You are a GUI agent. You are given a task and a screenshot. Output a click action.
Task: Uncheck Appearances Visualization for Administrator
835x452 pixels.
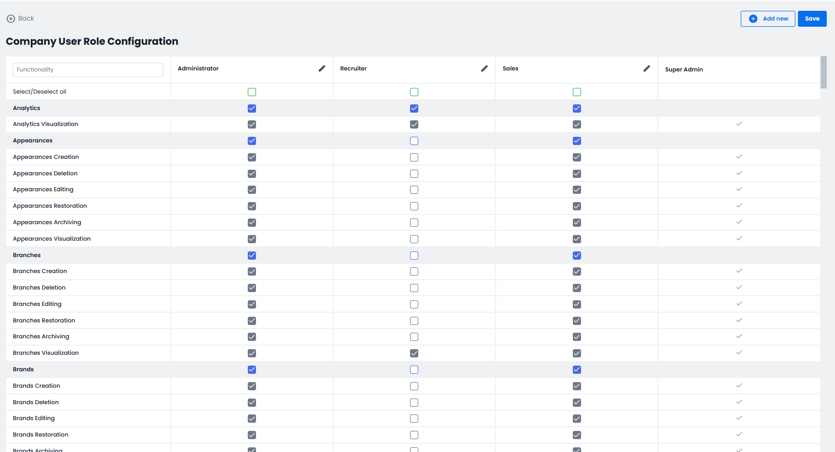click(x=252, y=239)
